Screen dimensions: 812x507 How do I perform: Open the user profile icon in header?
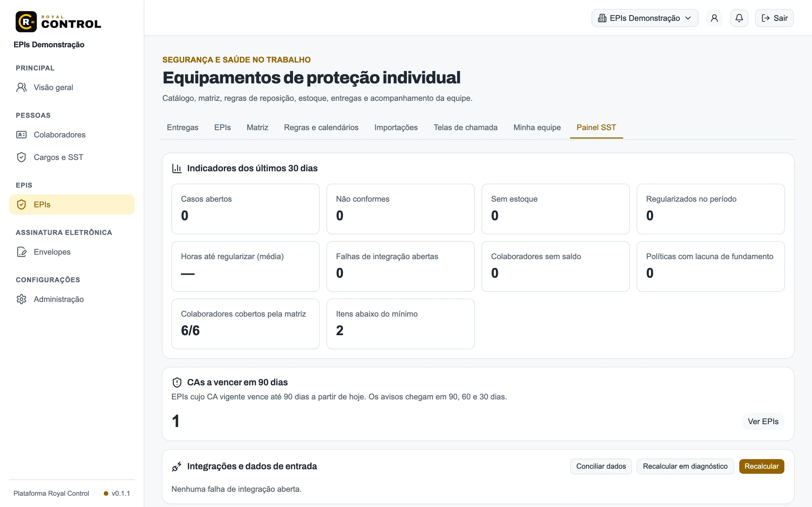(714, 18)
